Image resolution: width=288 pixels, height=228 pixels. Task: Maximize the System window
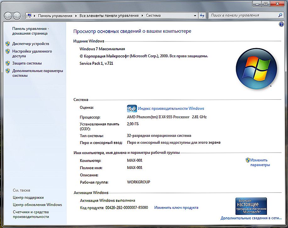[x=266, y=4]
